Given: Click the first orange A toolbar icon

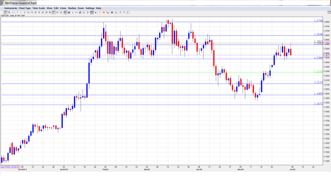Looking at the screenshot, I should pyautogui.click(x=121, y=13).
